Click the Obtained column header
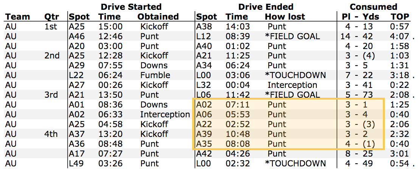Screen dimensions: 420x169 click(x=158, y=17)
